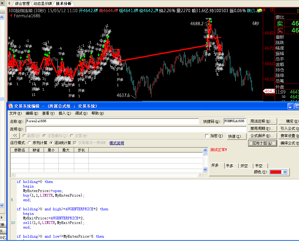The width and height of the screenshot is (299, 241).
Task: Select the 开空 signal tab
Action: (x=245, y=166)
